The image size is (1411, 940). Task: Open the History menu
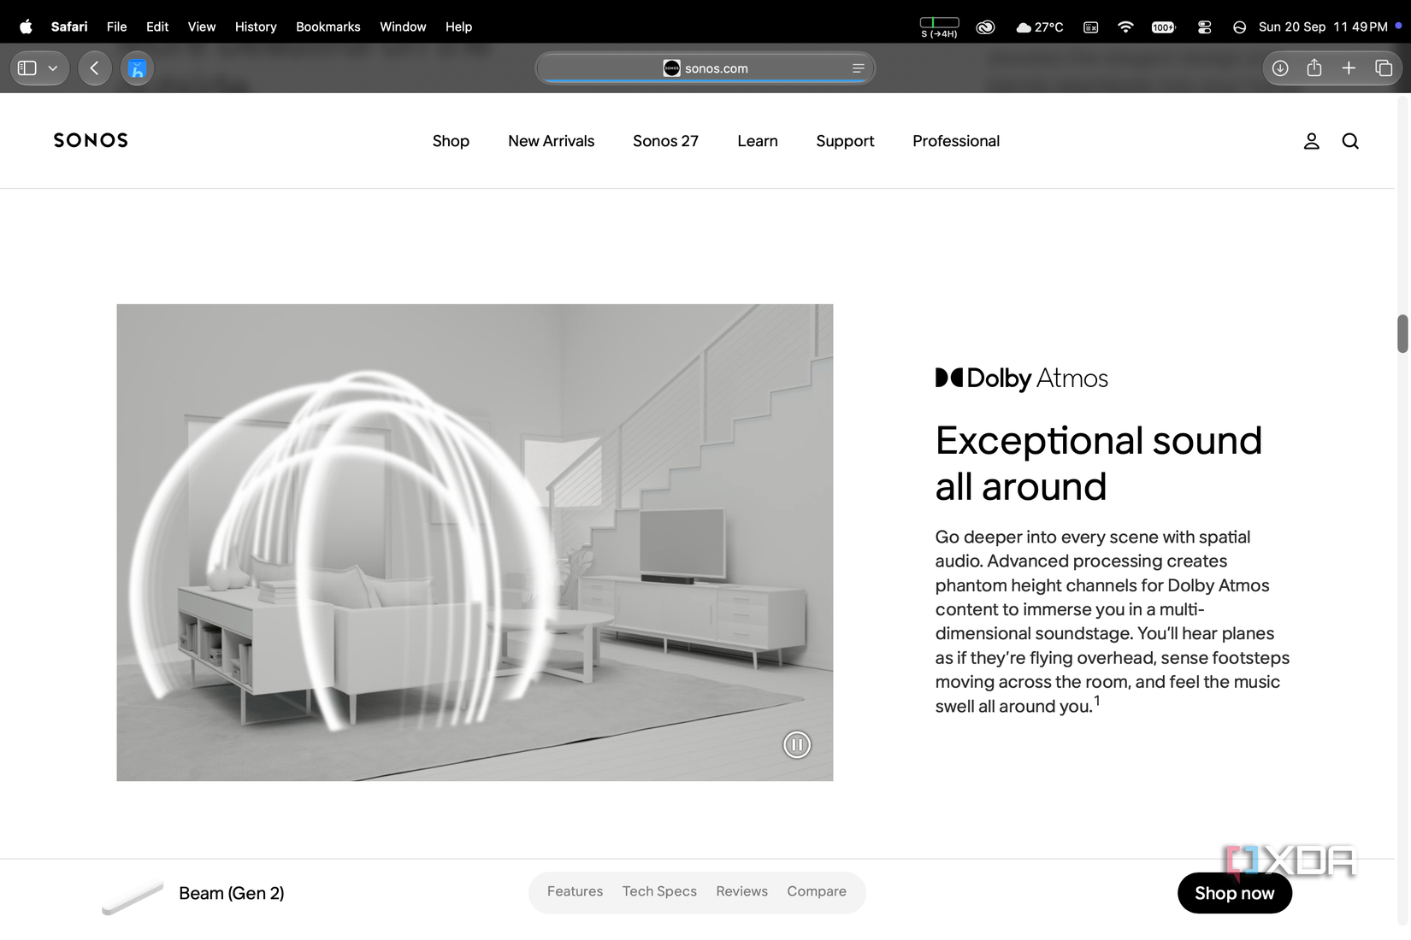[x=256, y=26]
